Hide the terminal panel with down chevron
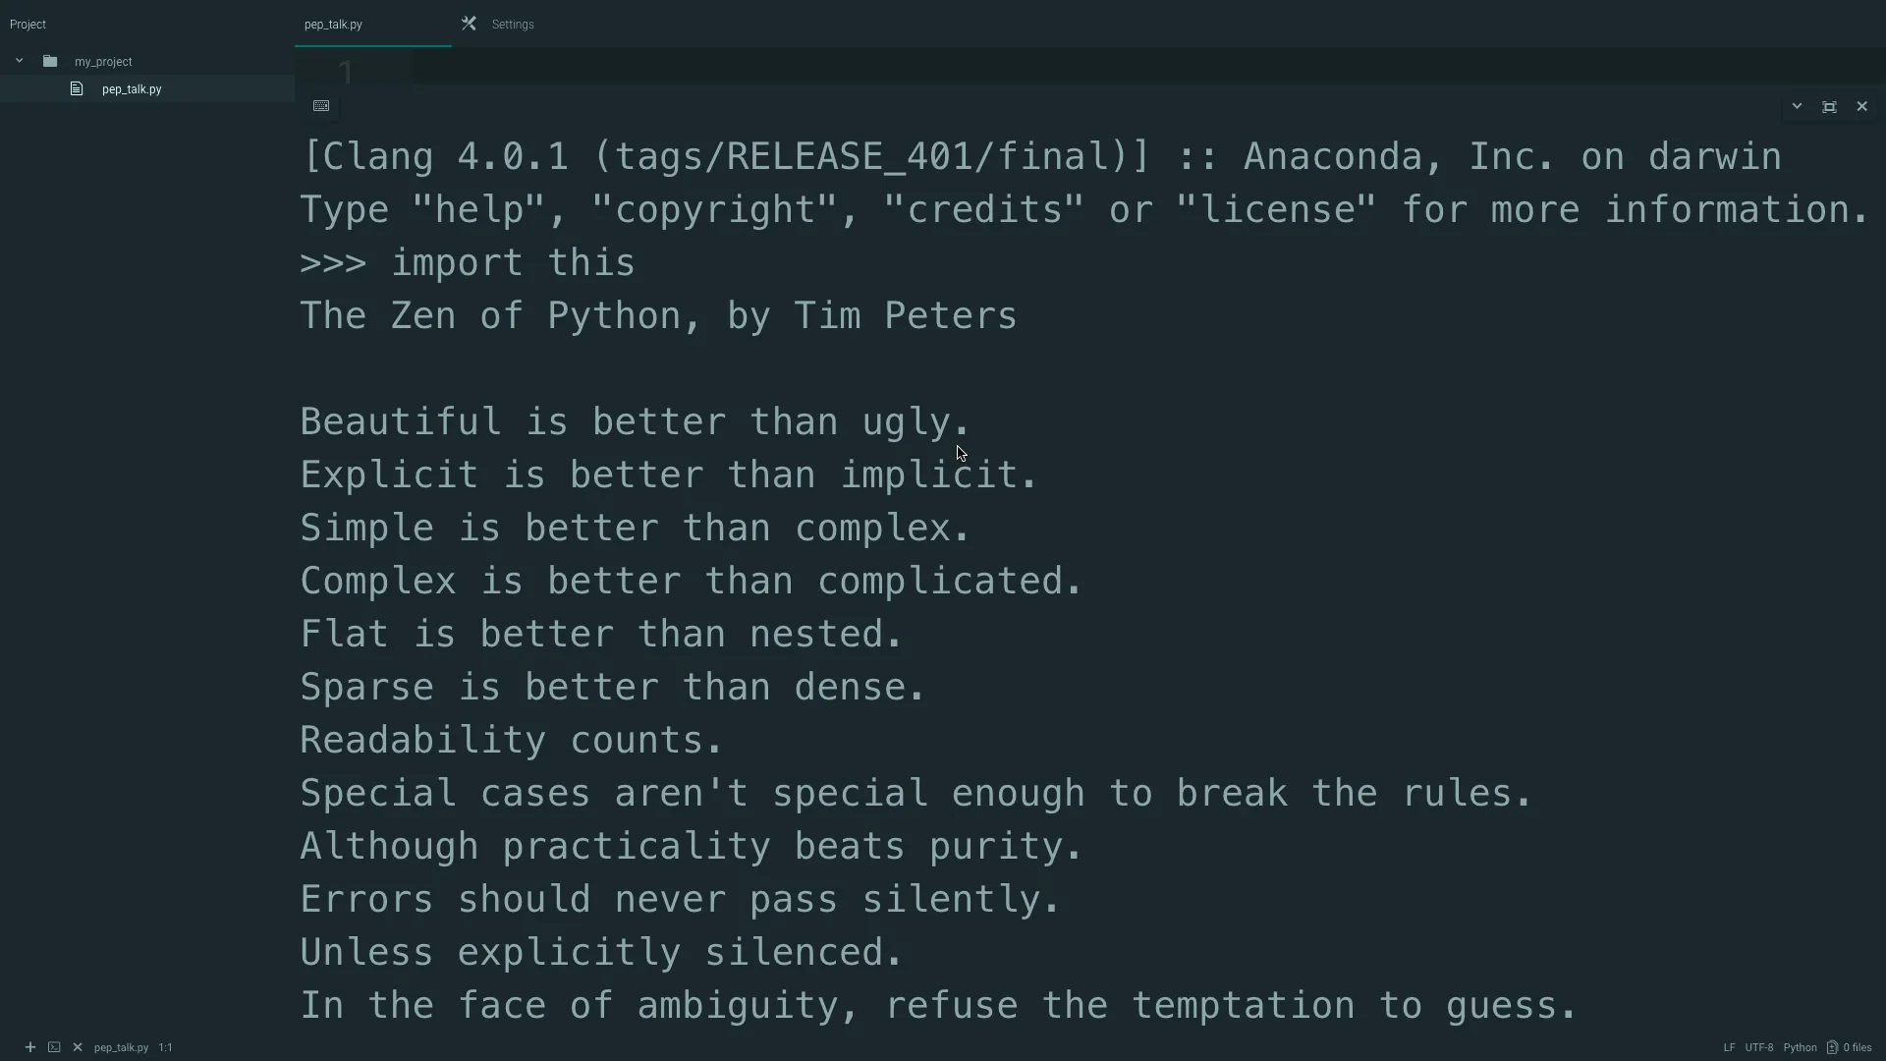The height and width of the screenshot is (1061, 1886). point(1797,106)
